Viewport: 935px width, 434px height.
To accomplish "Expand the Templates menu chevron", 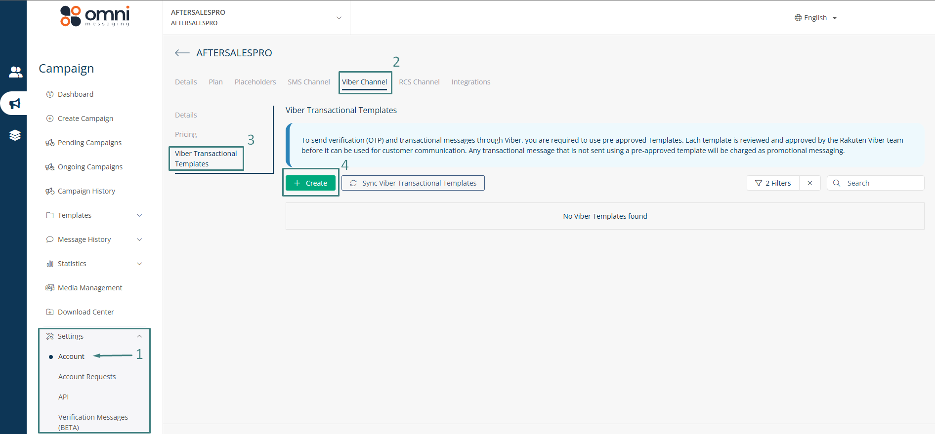I will pyautogui.click(x=139, y=215).
